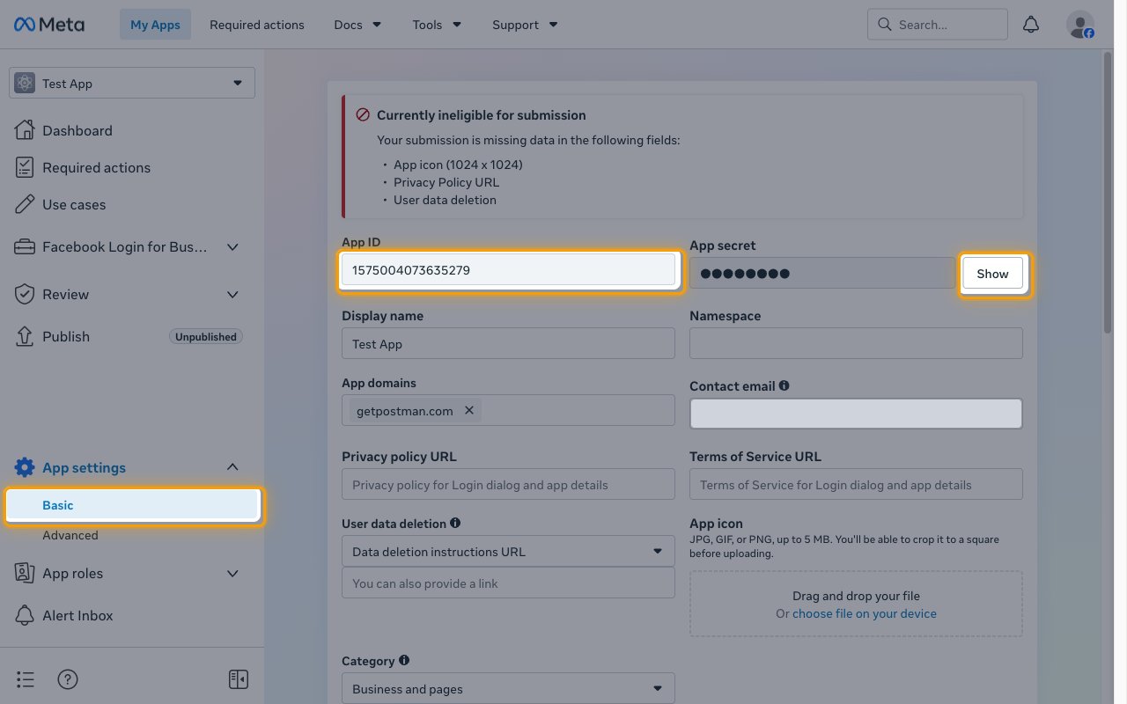Image resolution: width=1127 pixels, height=704 pixels.
Task: Click the Facebook Login briefcase icon
Action: click(25, 247)
